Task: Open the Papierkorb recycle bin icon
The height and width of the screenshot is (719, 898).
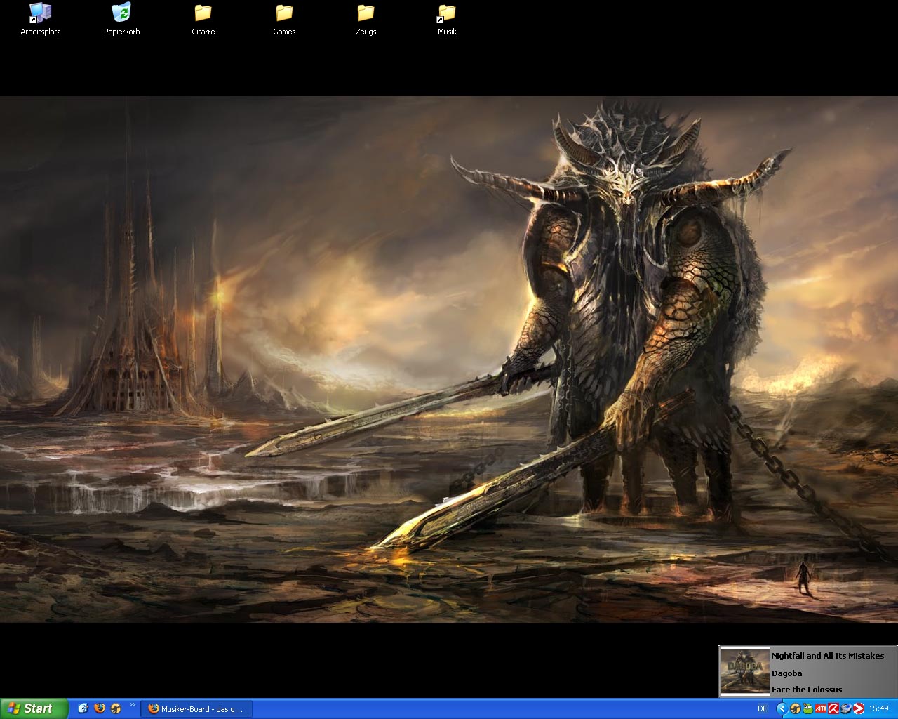Action: pos(121,19)
